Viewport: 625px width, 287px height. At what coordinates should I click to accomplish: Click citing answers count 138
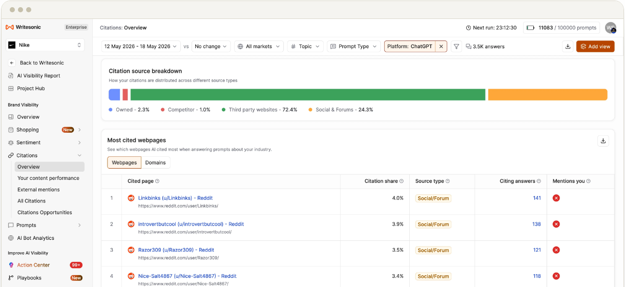pyautogui.click(x=537, y=224)
